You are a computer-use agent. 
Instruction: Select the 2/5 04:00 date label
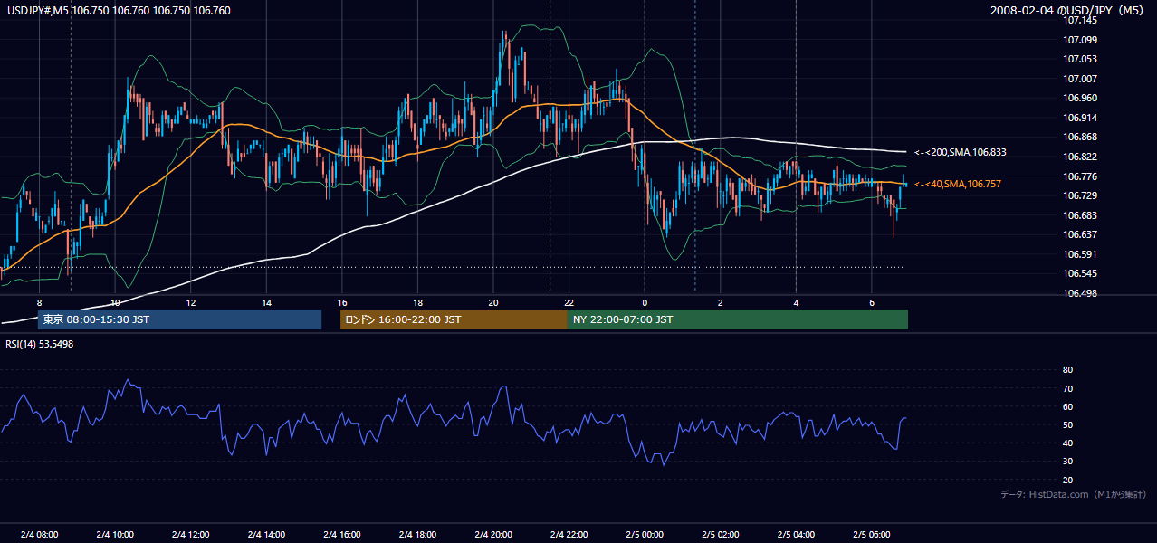click(796, 534)
